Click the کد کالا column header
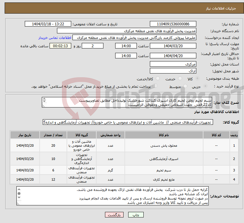The width and height of the screenshot is (244, 223). click(216, 135)
